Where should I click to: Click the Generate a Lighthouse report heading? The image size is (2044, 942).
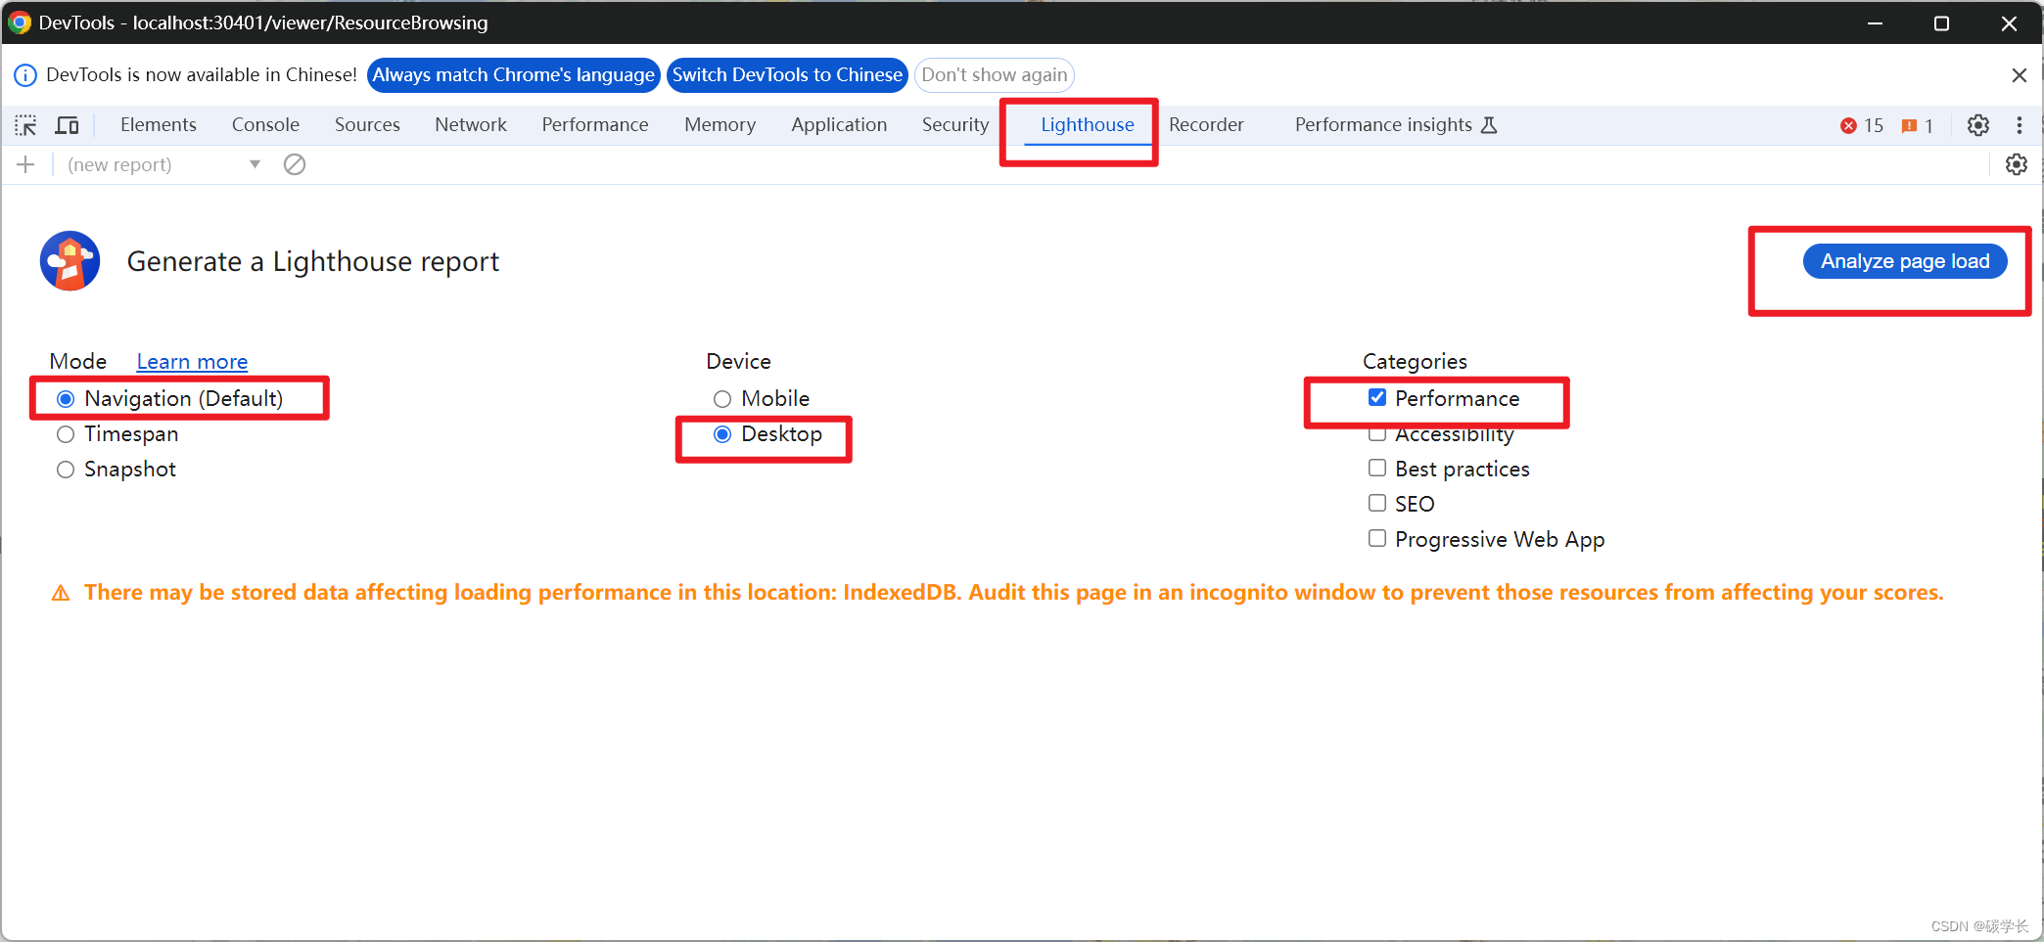coord(313,261)
